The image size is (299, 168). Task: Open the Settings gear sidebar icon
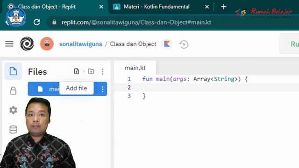click(x=13, y=110)
